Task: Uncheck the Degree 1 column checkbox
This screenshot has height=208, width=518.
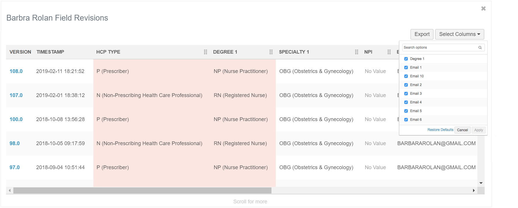Action: (x=406, y=59)
